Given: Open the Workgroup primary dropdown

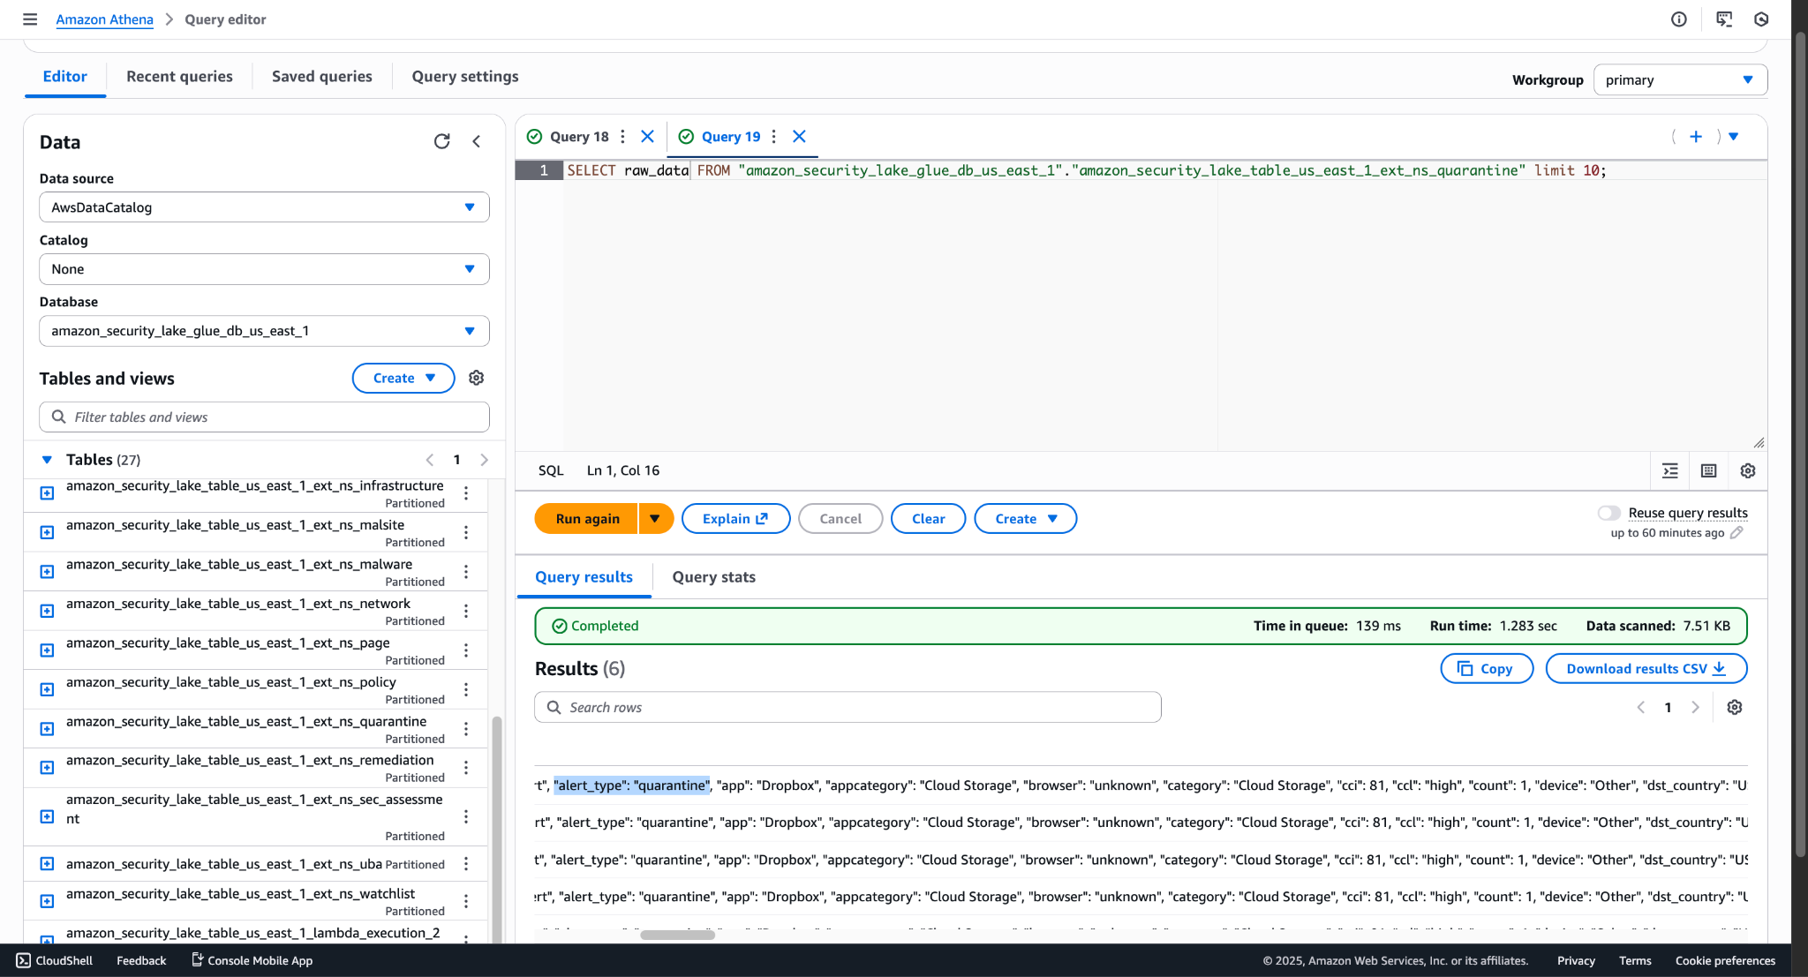Looking at the screenshot, I should tap(1680, 79).
